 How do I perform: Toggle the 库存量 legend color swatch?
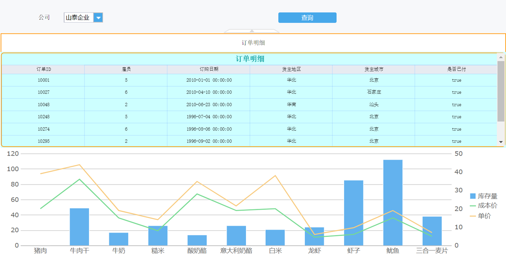point(473,196)
